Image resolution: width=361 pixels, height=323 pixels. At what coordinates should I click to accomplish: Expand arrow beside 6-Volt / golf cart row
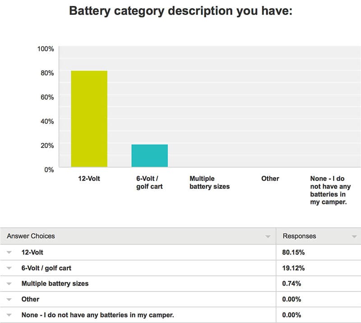tap(9, 268)
